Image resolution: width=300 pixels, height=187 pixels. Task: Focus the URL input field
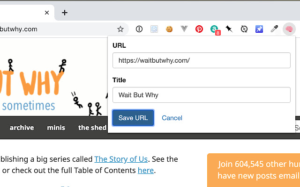coord(202,60)
